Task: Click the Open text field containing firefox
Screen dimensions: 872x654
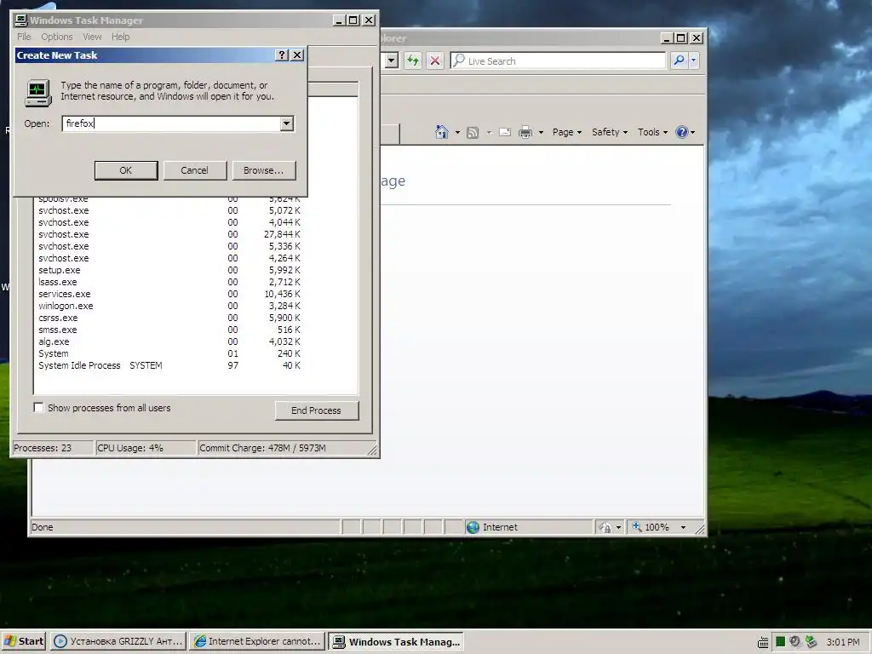Action: [171, 123]
